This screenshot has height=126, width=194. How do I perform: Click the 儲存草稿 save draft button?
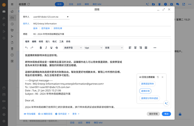click(153, 114)
